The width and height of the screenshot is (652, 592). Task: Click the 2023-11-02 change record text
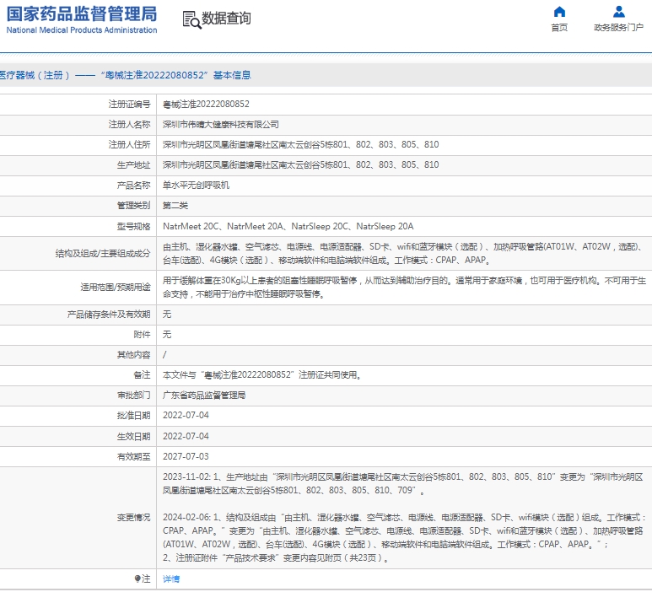[x=402, y=483]
